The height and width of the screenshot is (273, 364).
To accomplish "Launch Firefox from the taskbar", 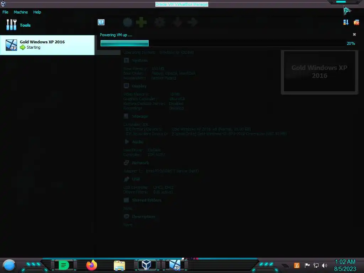I will pyautogui.click(x=91, y=265).
